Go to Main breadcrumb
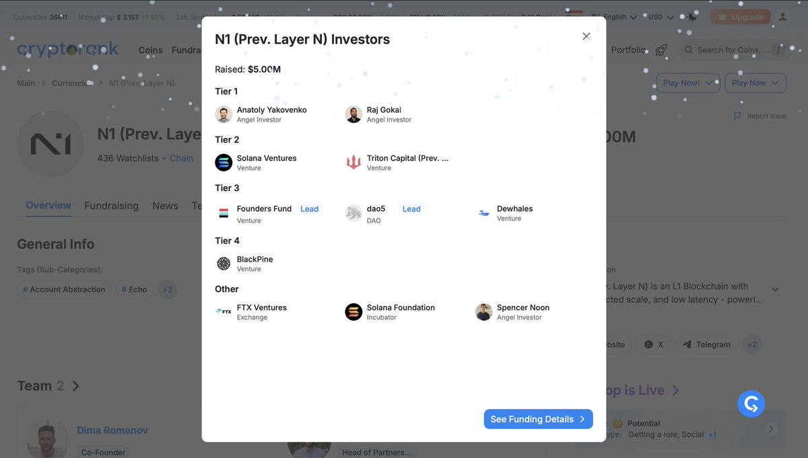Image resolution: width=808 pixels, height=458 pixels. pos(26,83)
